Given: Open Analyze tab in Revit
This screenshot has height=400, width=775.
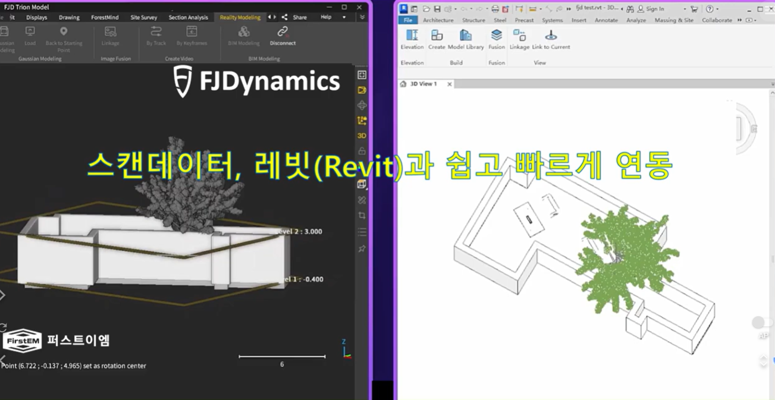Looking at the screenshot, I should tap(636, 20).
